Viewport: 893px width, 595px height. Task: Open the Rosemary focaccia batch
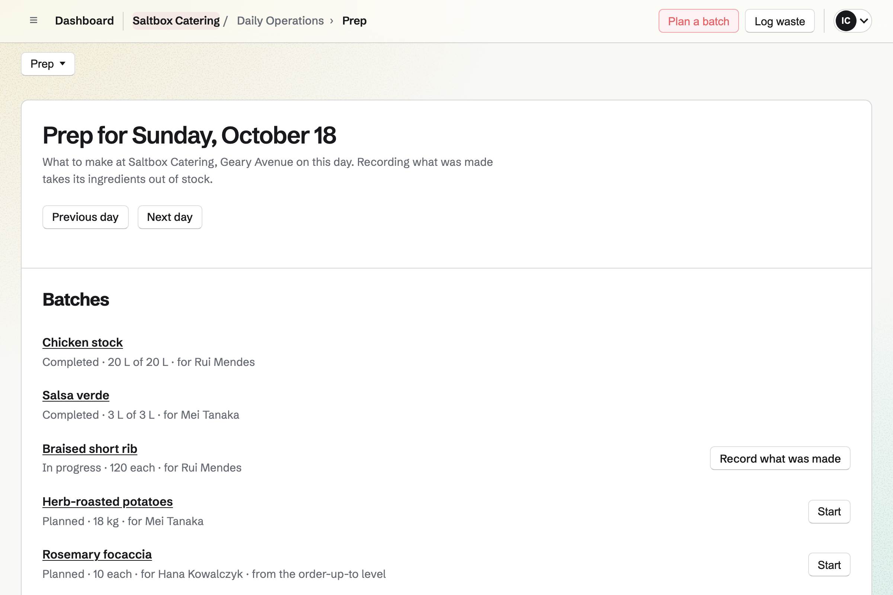click(97, 554)
